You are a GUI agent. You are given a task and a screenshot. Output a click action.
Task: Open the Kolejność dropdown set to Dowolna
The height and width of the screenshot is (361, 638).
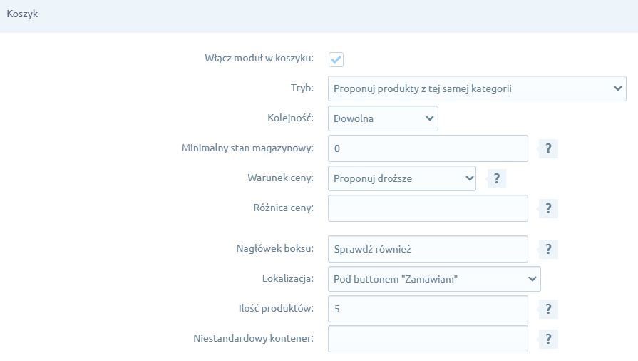[x=383, y=118]
